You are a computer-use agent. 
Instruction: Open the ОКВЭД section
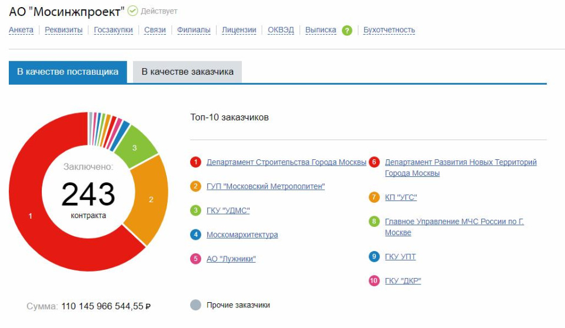pos(281,30)
